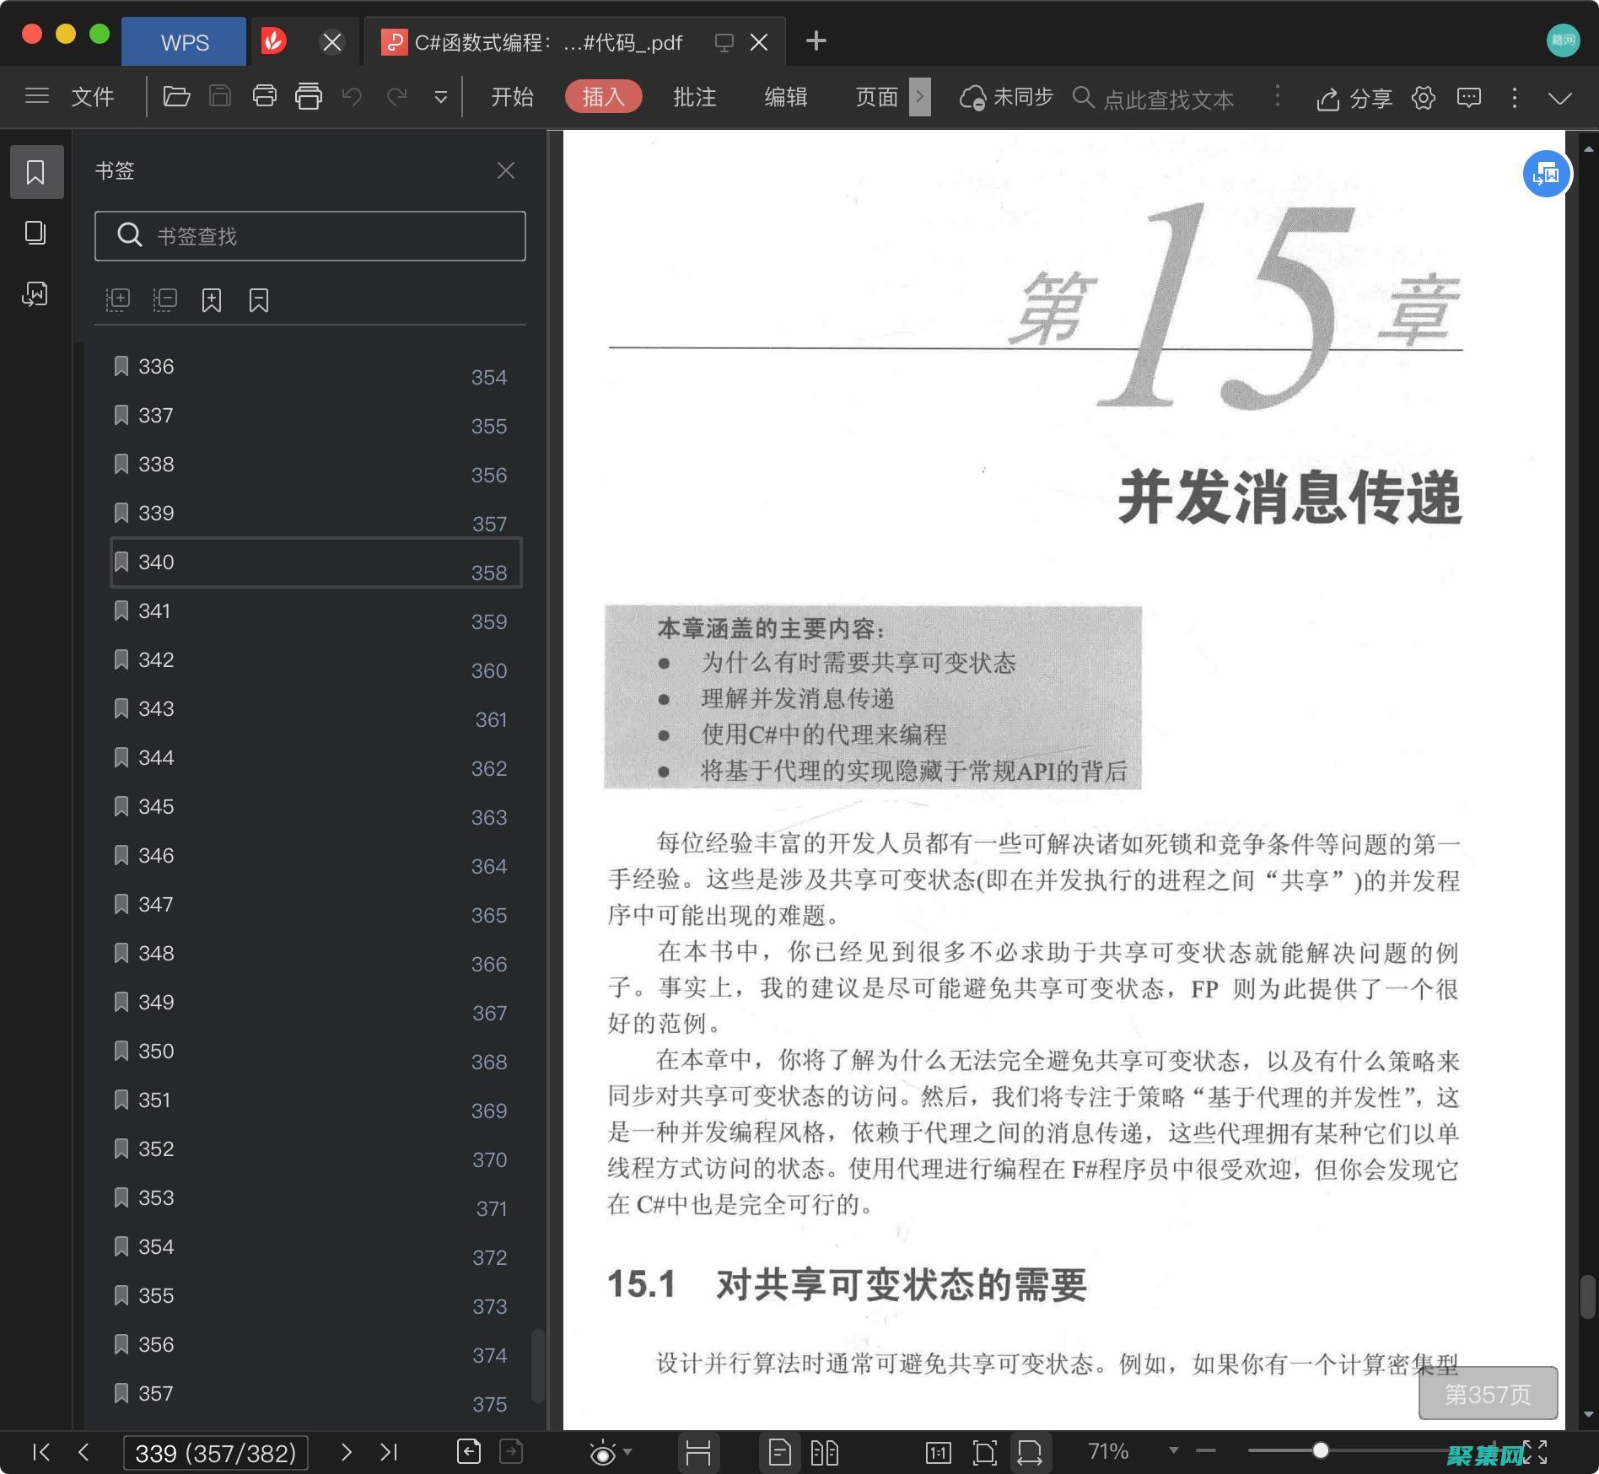Jump to the last page
The height and width of the screenshot is (1474, 1599).
coord(389,1452)
